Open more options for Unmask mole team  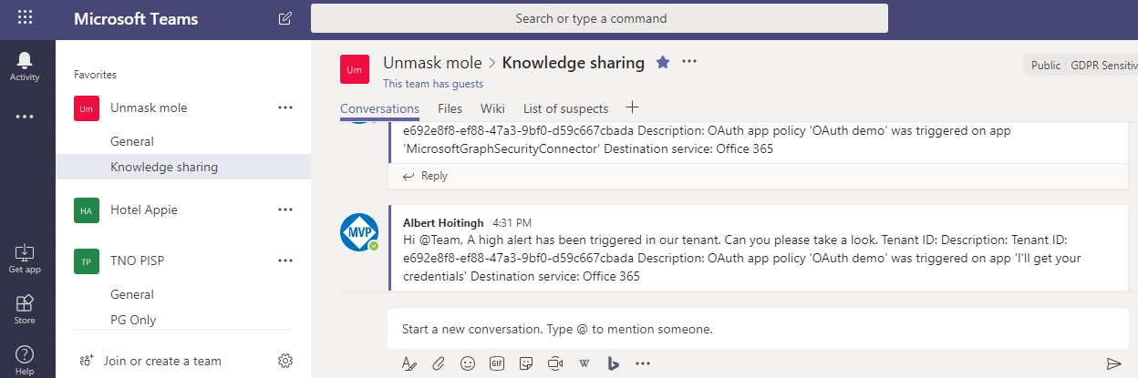coord(285,107)
